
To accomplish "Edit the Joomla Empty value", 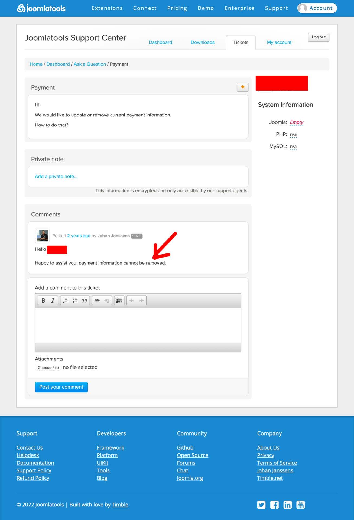I will tap(297, 122).
